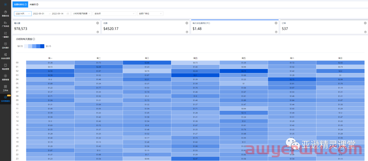
Task: Switch to the 关键词 tab
Action: pos(34,4)
